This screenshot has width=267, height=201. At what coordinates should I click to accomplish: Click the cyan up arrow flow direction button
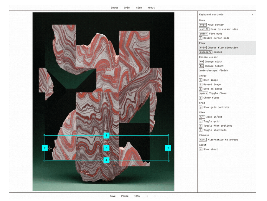click(x=106, y=135)
